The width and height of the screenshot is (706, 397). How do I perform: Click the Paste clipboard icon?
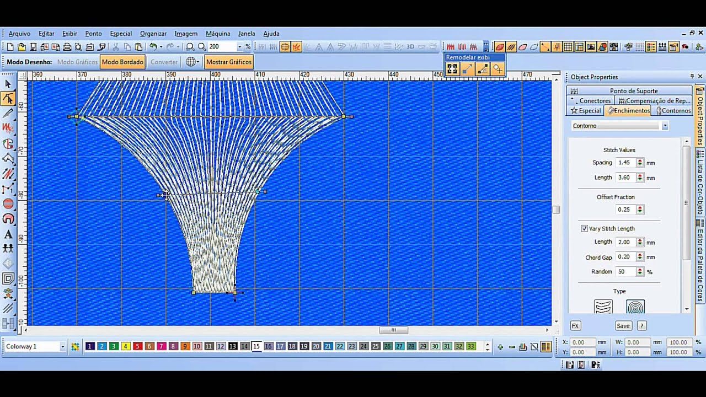point(139,47)
